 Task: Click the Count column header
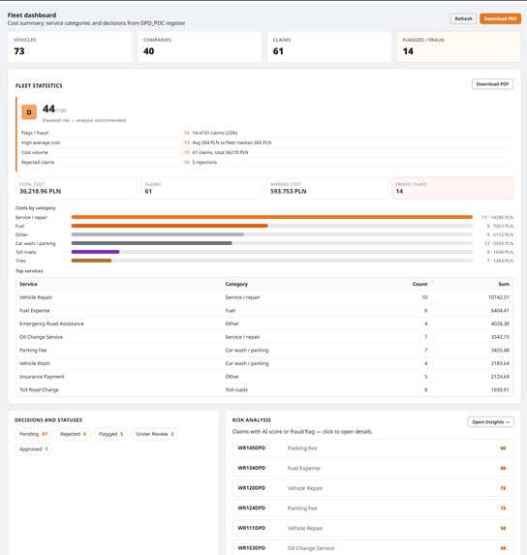419,284
